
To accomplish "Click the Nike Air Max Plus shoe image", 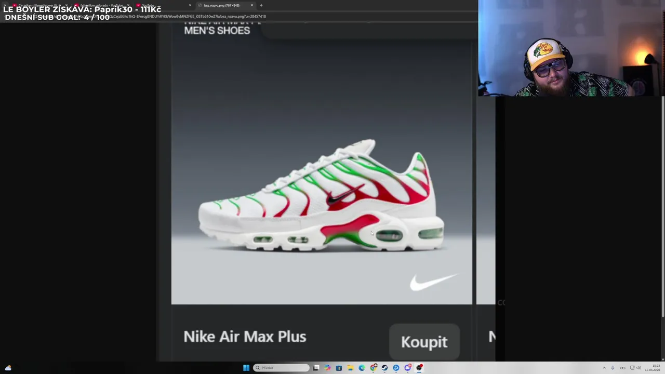I will tap(322, 196).
